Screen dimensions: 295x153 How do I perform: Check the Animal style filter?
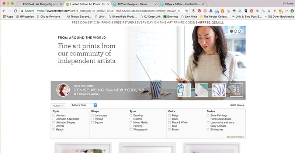click(x=54, y=126)
